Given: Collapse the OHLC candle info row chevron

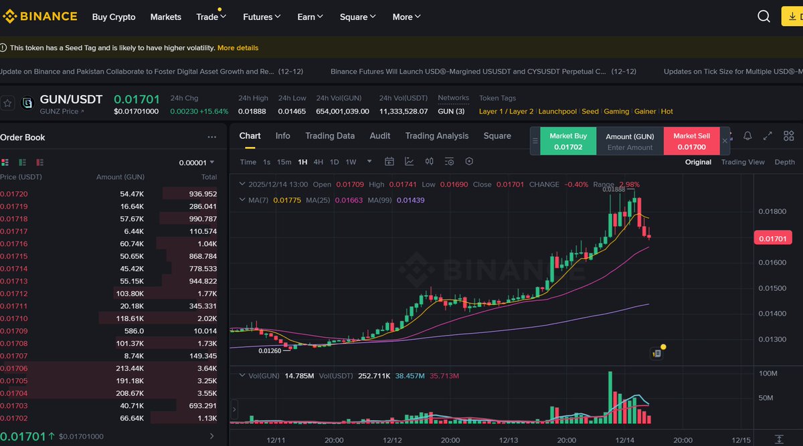Looking at the screenshot, I should point(242,184).
